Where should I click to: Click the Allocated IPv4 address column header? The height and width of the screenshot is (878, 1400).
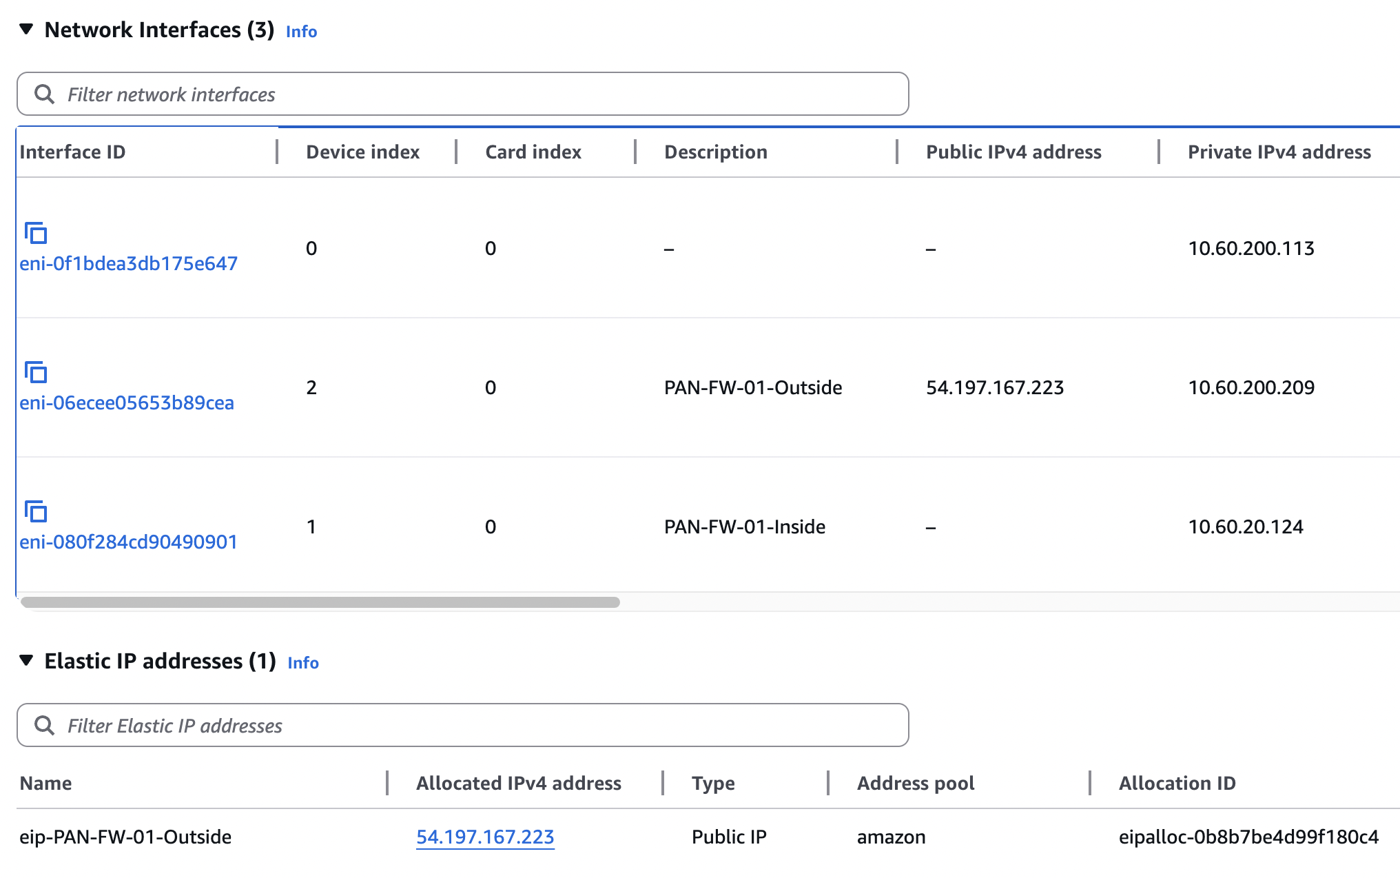pyautogui.click(x=519, y=783)
